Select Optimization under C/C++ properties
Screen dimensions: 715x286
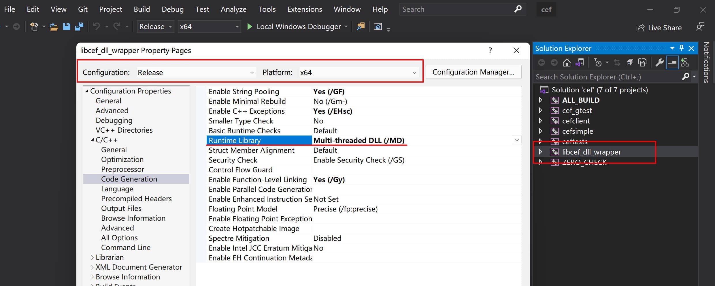(x=122, y=159)
